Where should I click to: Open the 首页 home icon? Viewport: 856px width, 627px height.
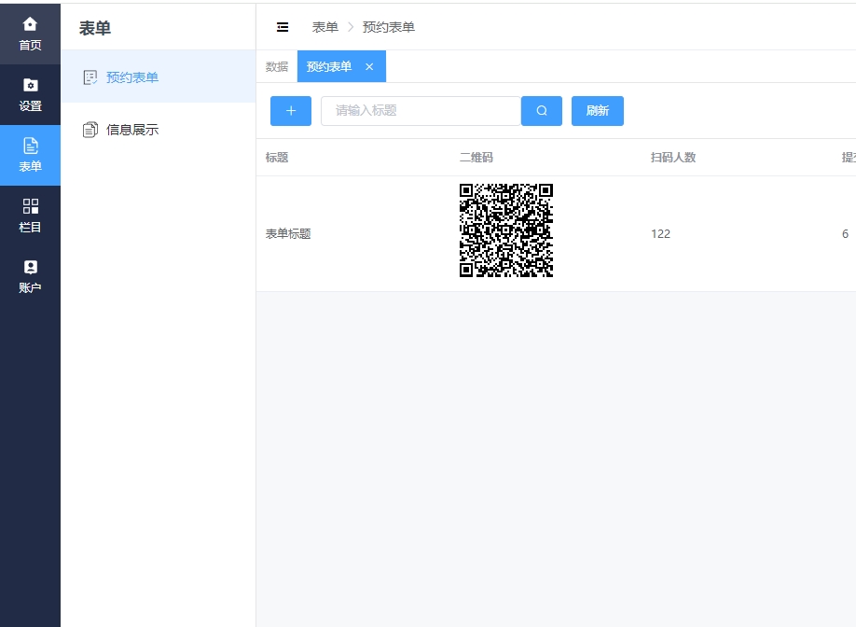pyautogui.click(x=30, y=33)
